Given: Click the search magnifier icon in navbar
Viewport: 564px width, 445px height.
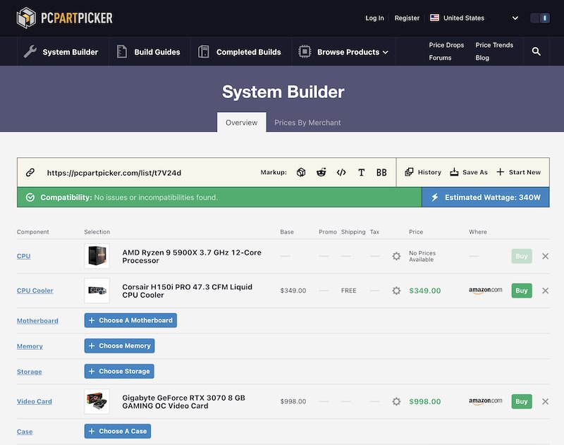Looking at the screenshot, I should [537, 51].
